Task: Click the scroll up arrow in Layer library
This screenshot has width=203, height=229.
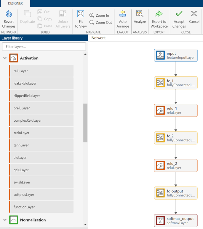Action: point(85,54)
